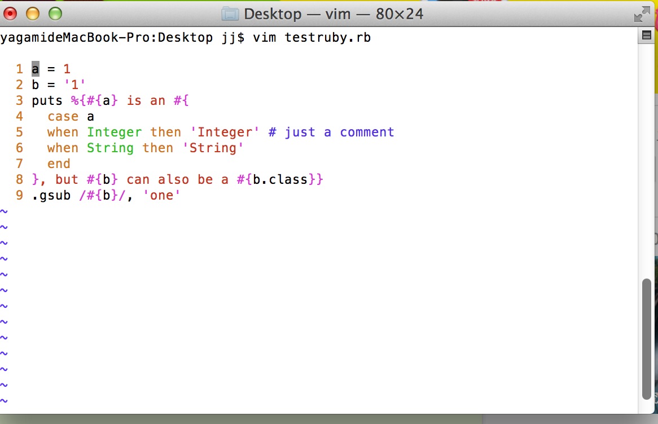658x424 pixels.
Task: Click the line number 5 in the gutter
Action: click(19, 132)
